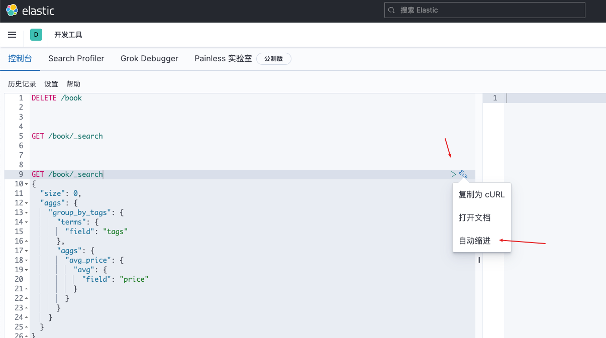Open the hamburger navigation menu
606x338 pixels.
(12, 35)
